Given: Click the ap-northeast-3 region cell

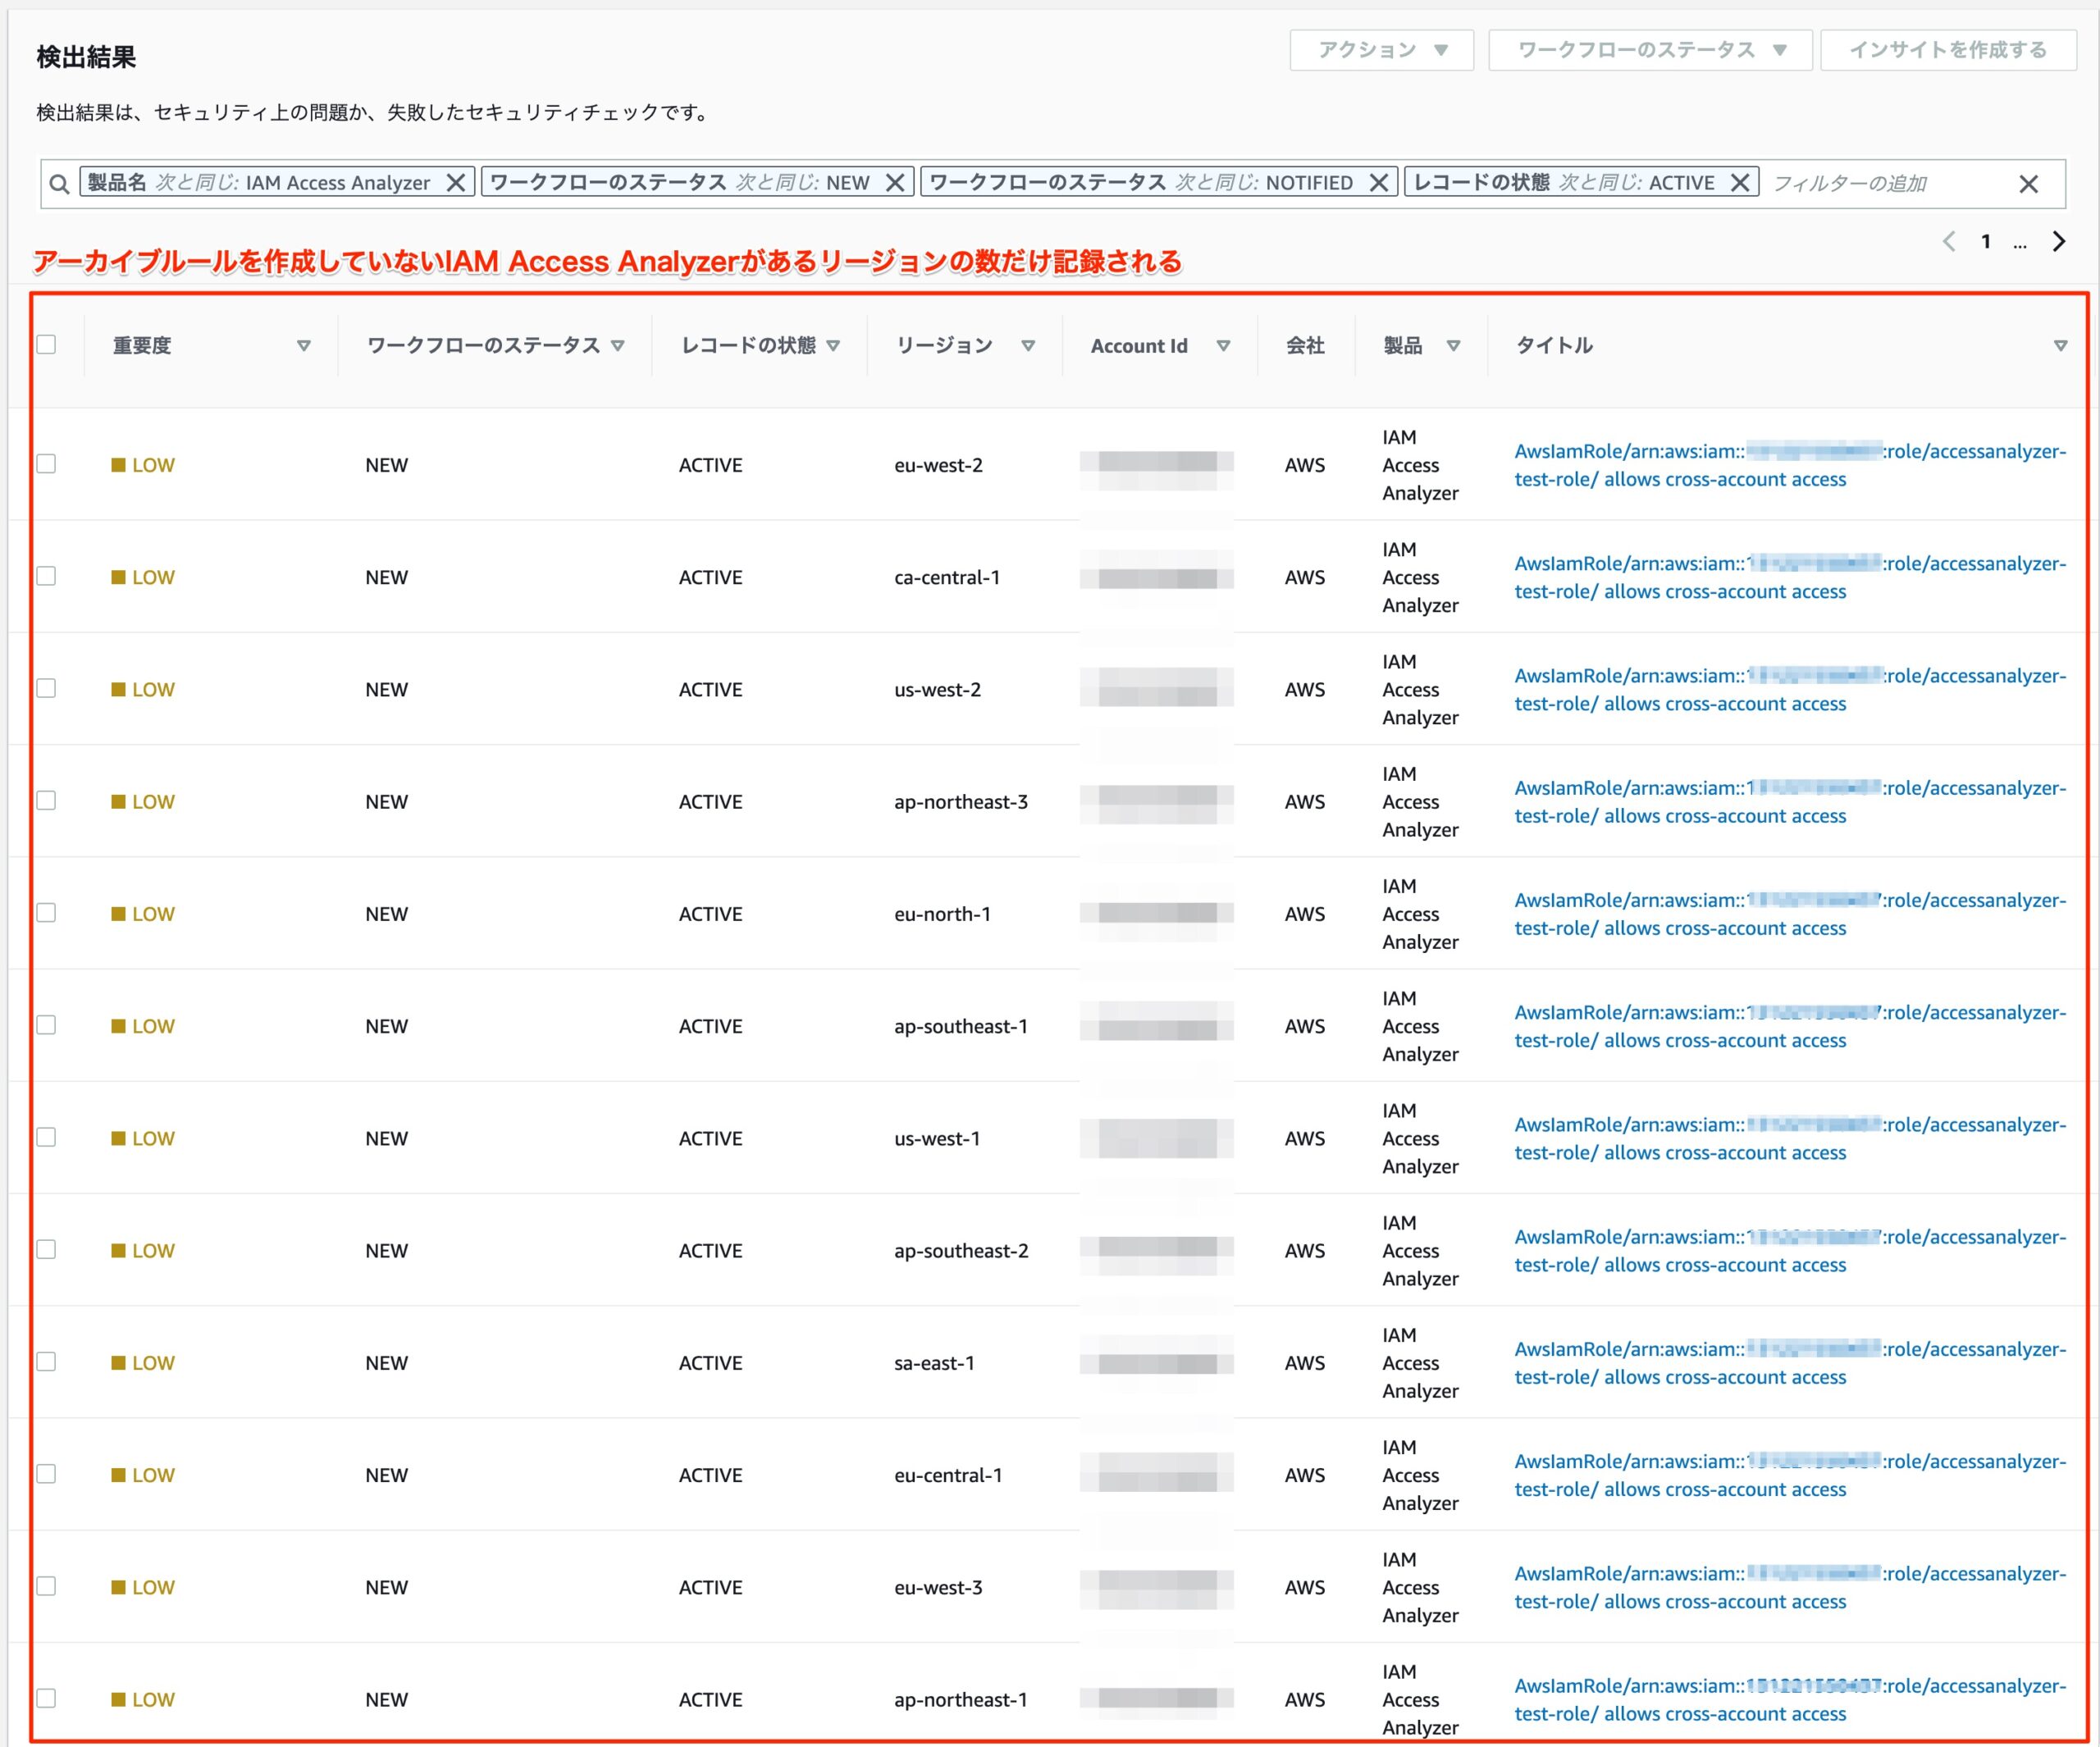Looking at the screenshot, I should pyautogui.click(x=961, y=802).
